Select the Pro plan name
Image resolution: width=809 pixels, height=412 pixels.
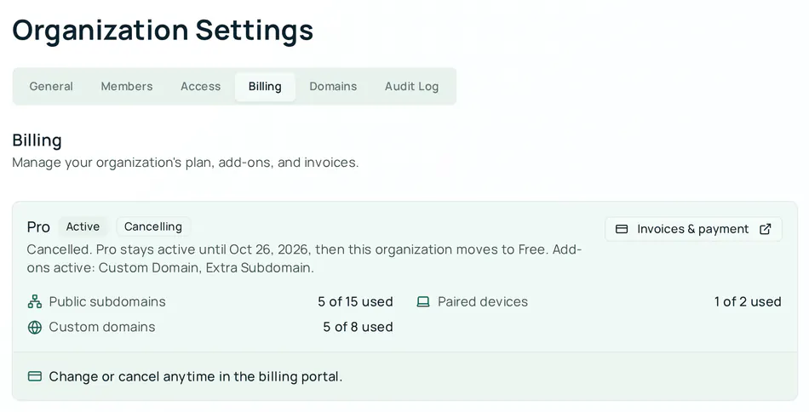(38, 227)
